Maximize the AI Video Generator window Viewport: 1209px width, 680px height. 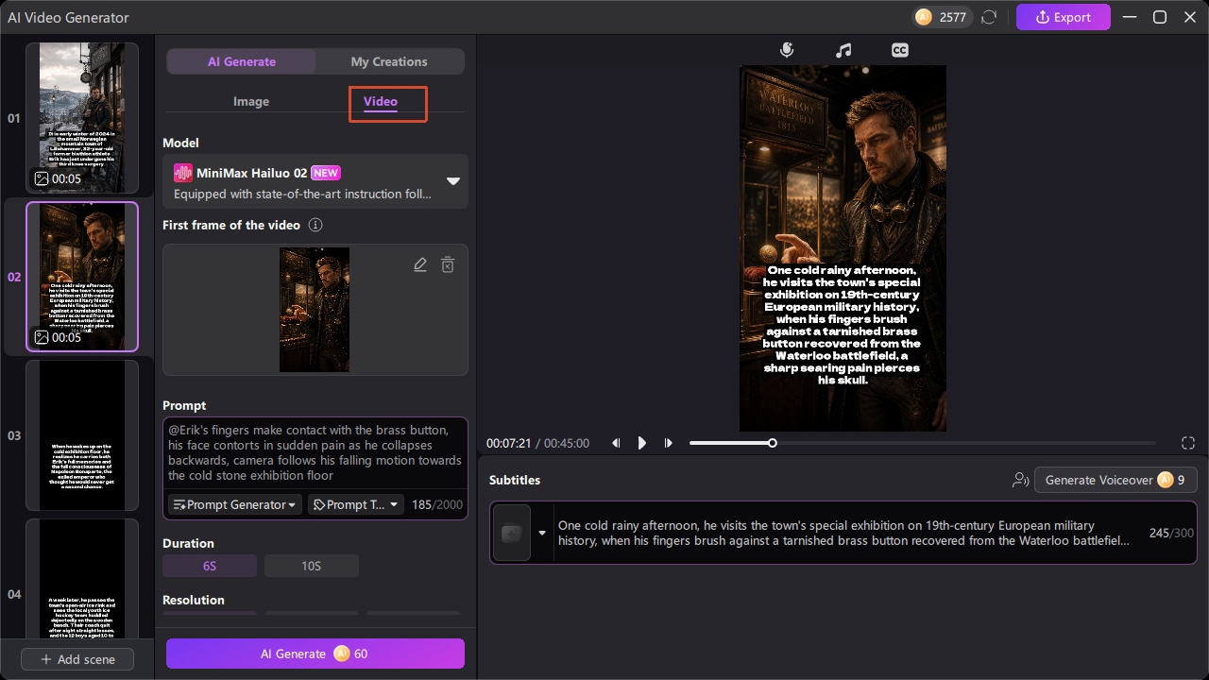(1160, 17)
